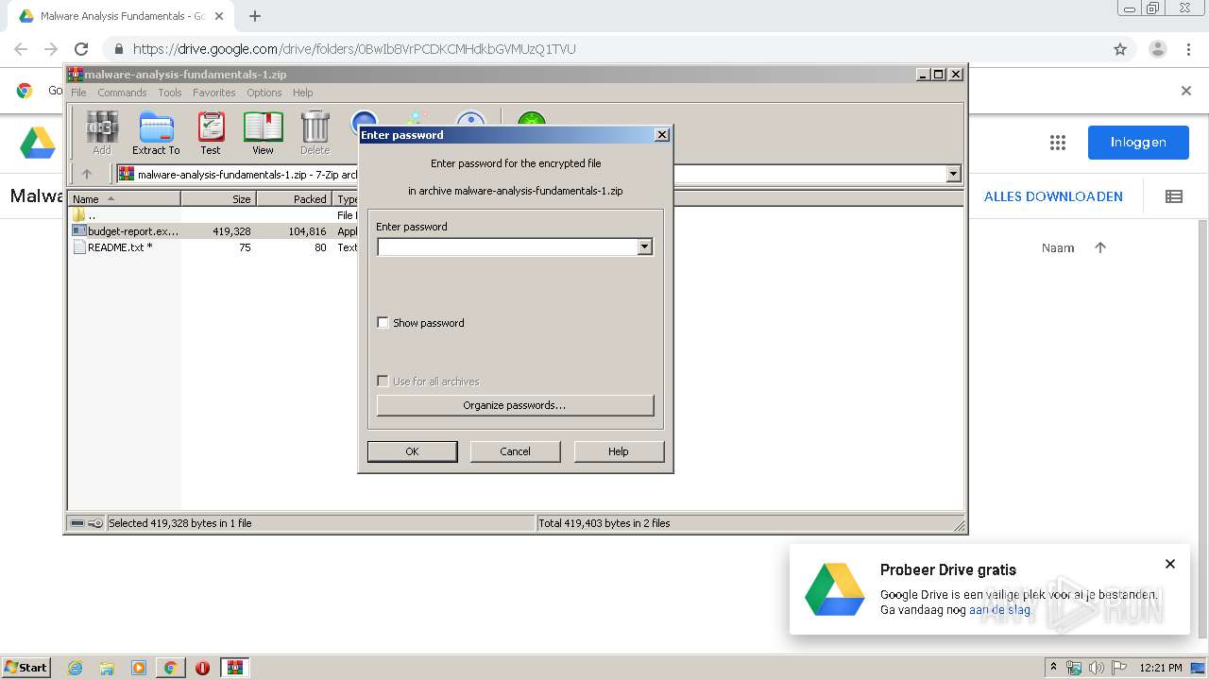Image resolution: width=1209 pixels, height=680 pixels.
Task: Click the Extract To toolbar icon
Action: coord(156,132)
